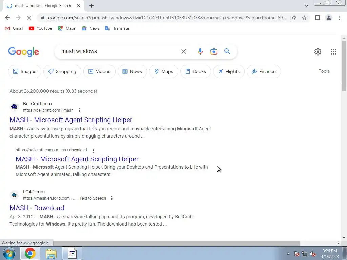Screen dimensions: 347x260
Task: Open Google quick settings gear
Action: [318, 52]
